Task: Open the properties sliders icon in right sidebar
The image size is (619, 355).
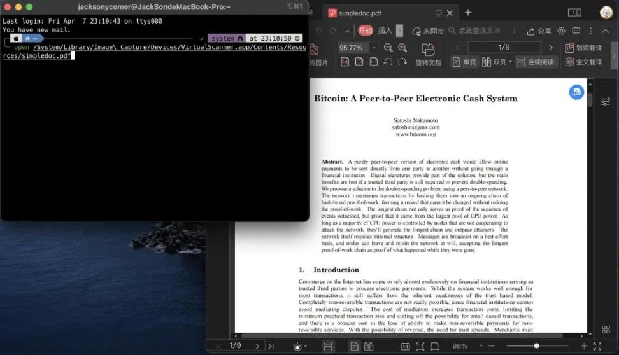Action: coord(606,102)
